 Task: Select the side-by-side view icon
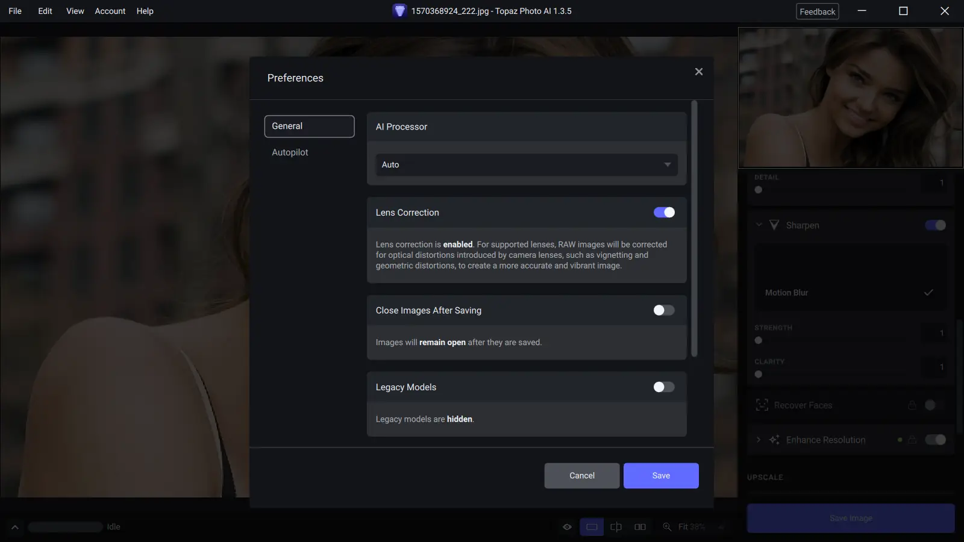640,527
